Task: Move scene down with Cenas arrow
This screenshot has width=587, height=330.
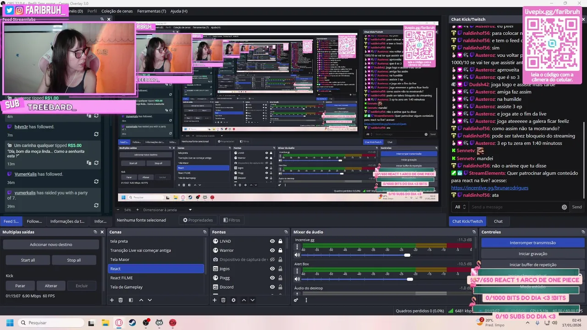Action: [150, 300]
